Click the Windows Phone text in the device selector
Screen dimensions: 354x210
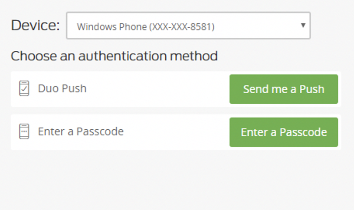(112, 26)
